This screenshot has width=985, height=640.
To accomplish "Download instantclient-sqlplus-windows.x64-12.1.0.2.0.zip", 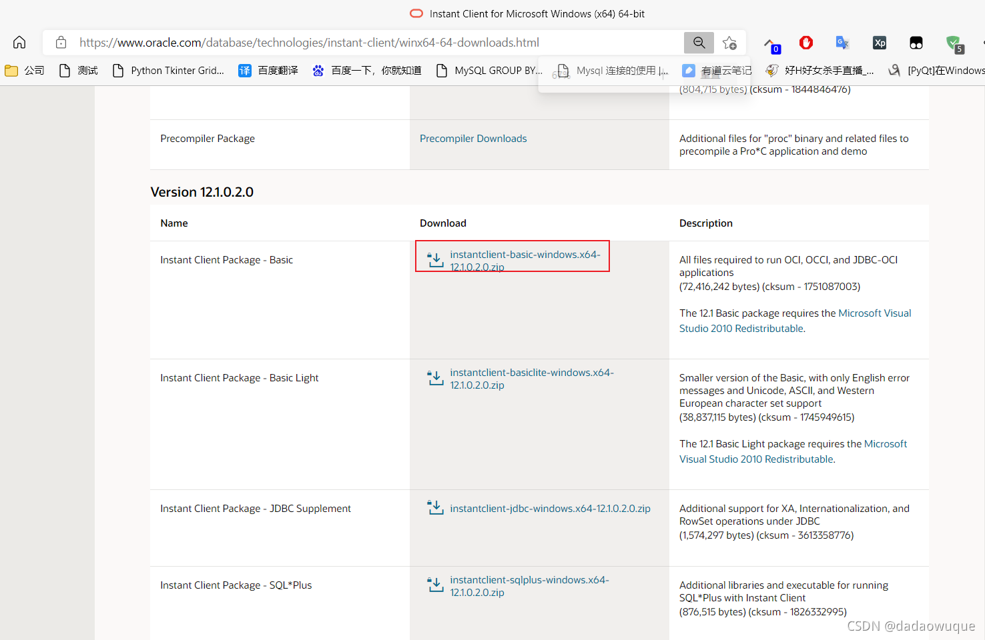I will 529,586.
